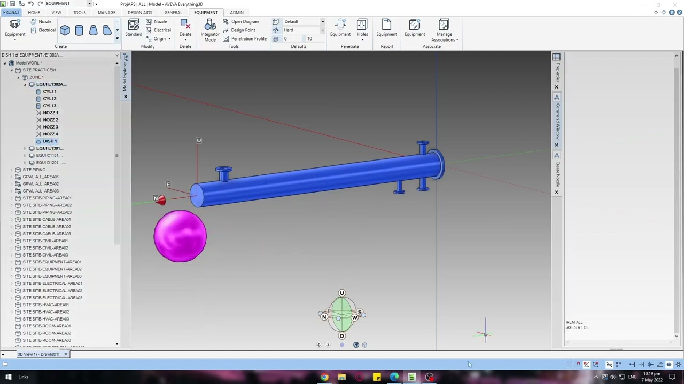Select NOZZ 1 in model explorer
Viewport: 684px width, 384px height.
[50, 113]
